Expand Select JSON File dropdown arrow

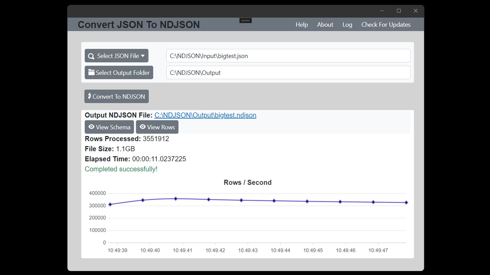click(x=143, y=56)
